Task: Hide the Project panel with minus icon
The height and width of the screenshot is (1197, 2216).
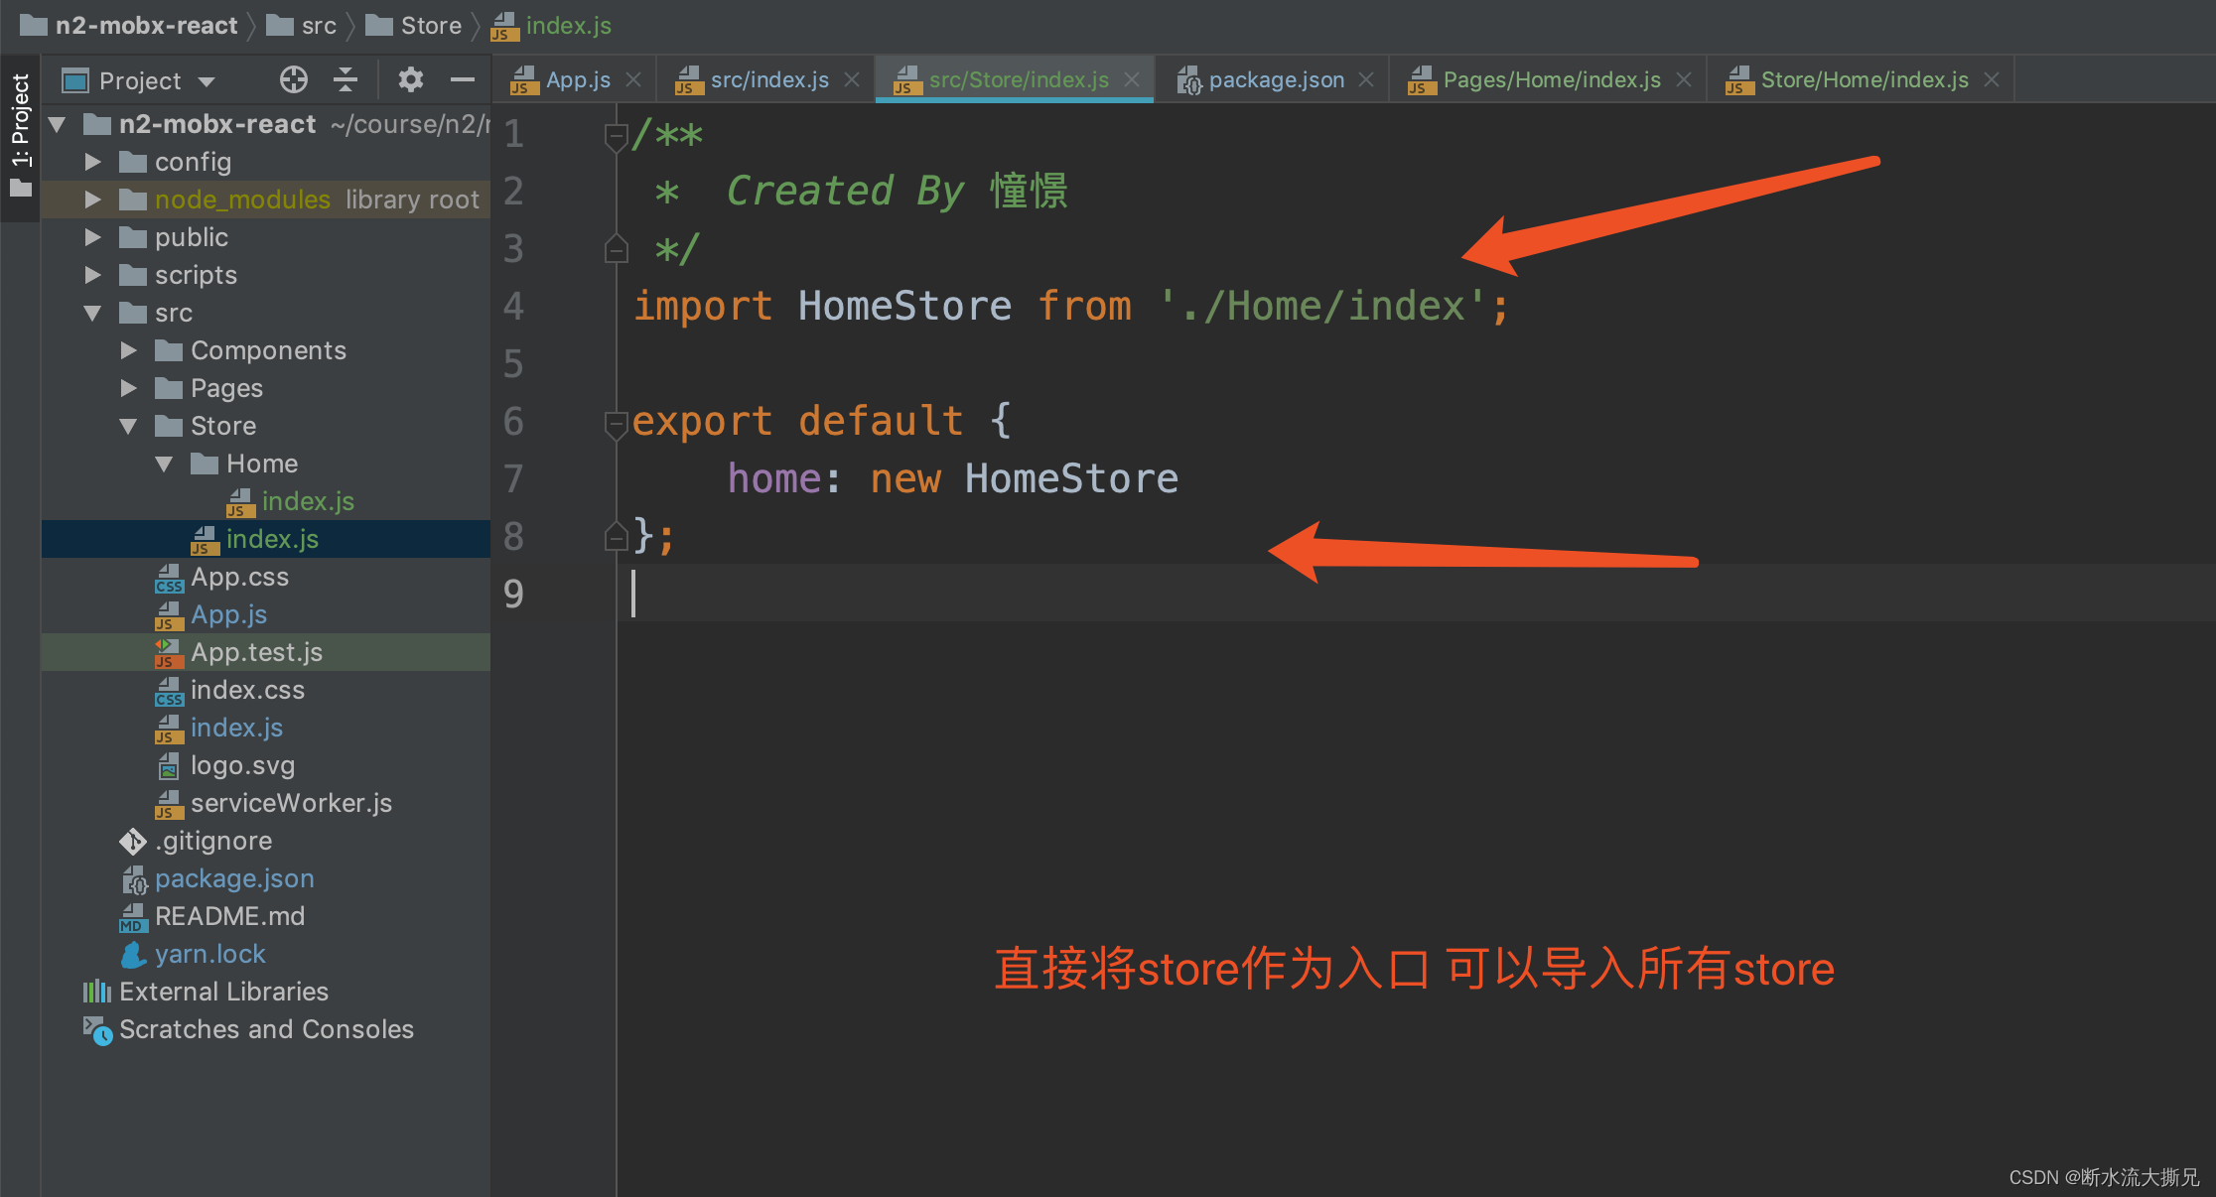Action: tap(463, 79)
